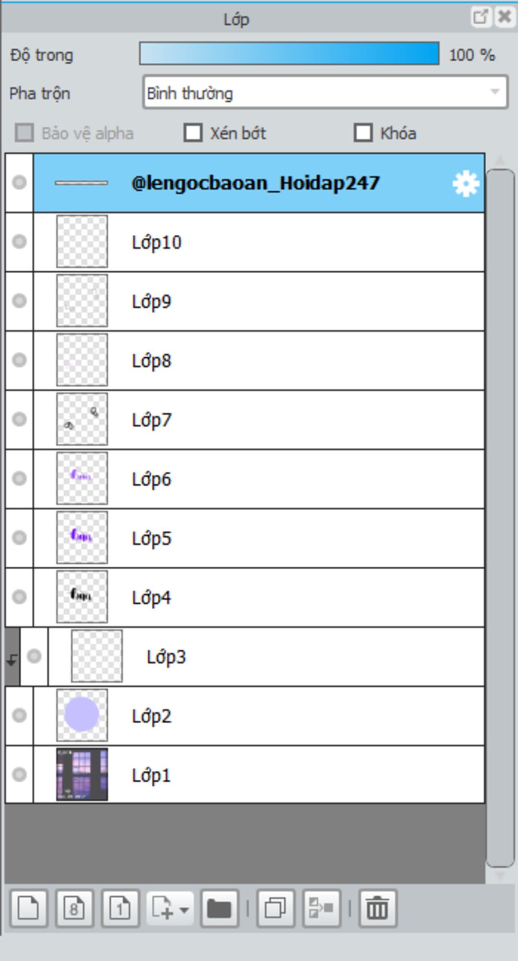Select the Lớp7 layer
The image size is (518, 961).
pos(259,419)
